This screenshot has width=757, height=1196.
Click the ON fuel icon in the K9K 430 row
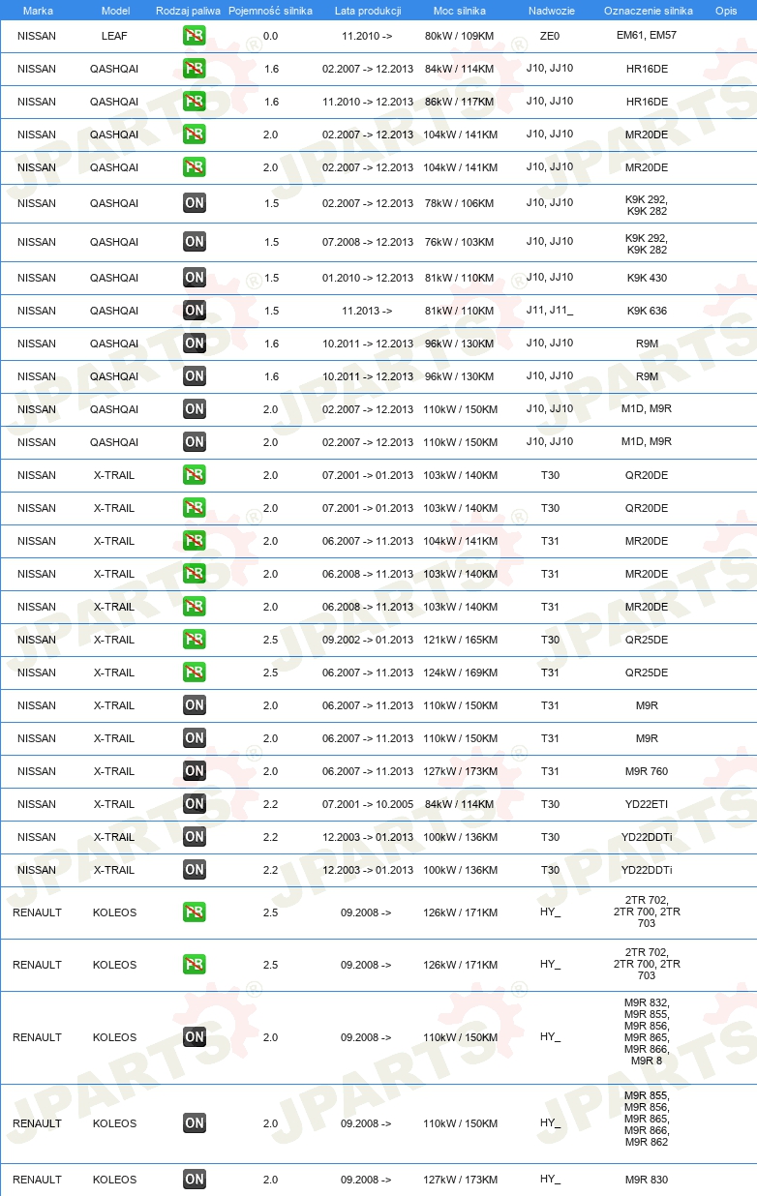pyautogui.click(x=194, y=278)
